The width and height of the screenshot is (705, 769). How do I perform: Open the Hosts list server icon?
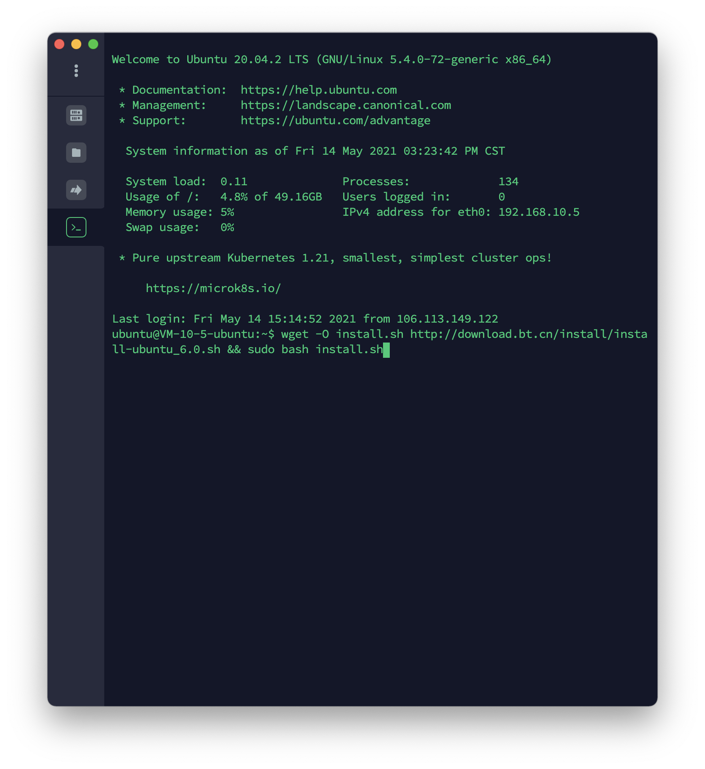coord(76,115)
